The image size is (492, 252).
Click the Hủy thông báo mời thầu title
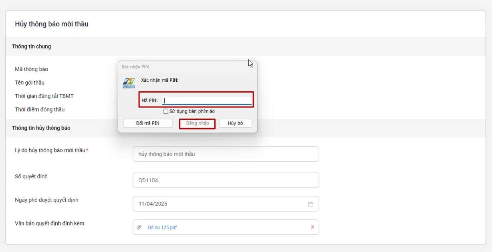52,24
